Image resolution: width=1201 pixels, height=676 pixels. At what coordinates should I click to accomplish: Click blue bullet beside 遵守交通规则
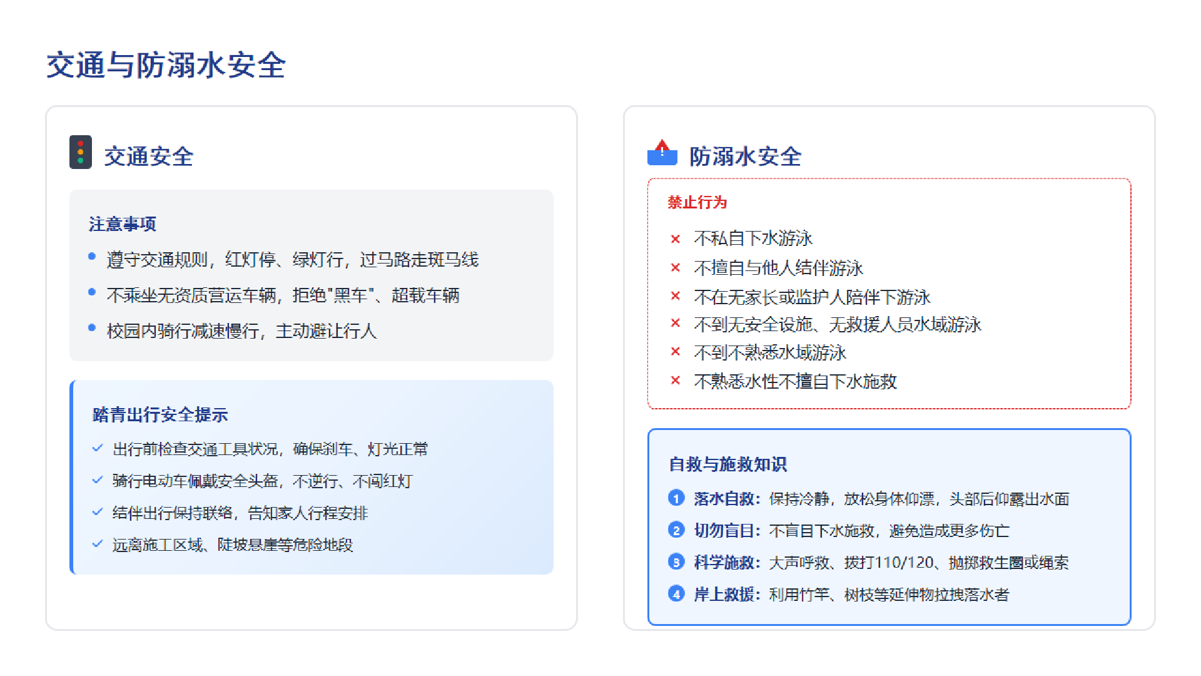(x=92, y=256)
